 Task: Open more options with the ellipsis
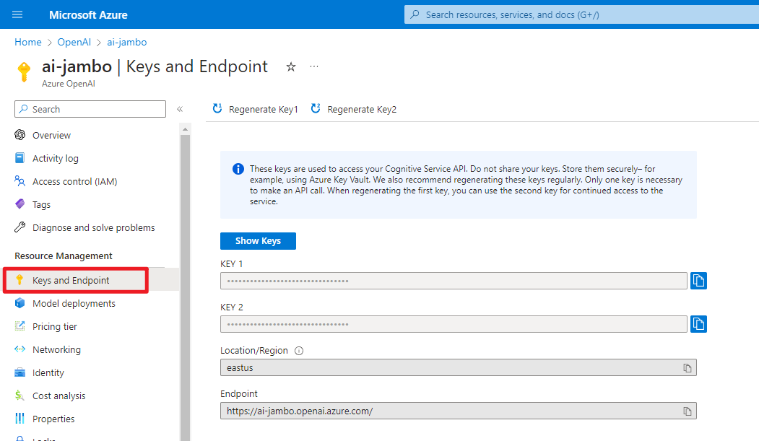click(313, 66)
